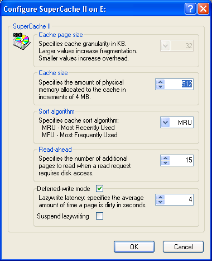Close the Configure SuperCache II dialog

(203, 8)
